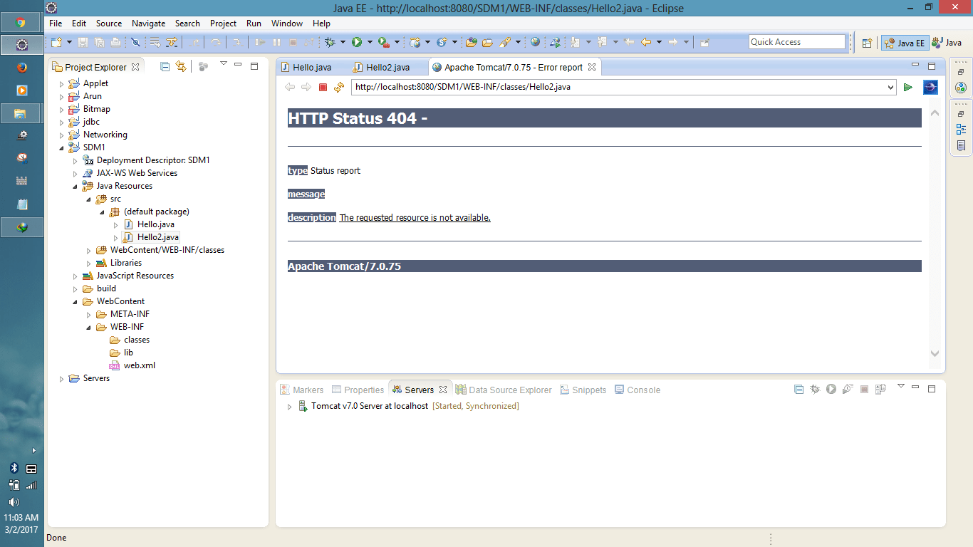Expand the Applet project node
Viewport: 973px width, 547px height.
point(61,83)
